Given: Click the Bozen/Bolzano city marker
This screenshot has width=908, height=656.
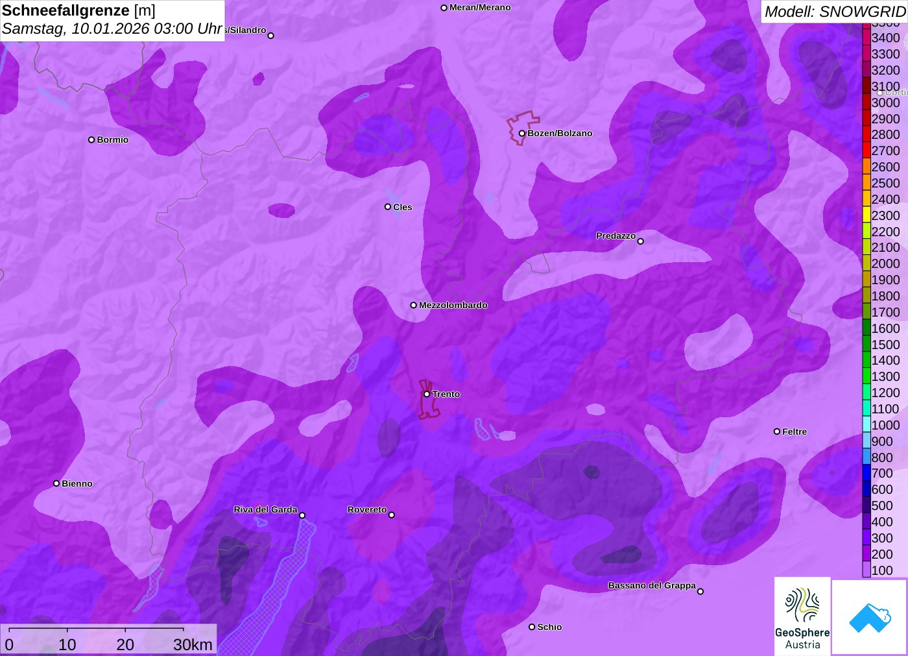Looking at the screenshot, I should 521,134.
